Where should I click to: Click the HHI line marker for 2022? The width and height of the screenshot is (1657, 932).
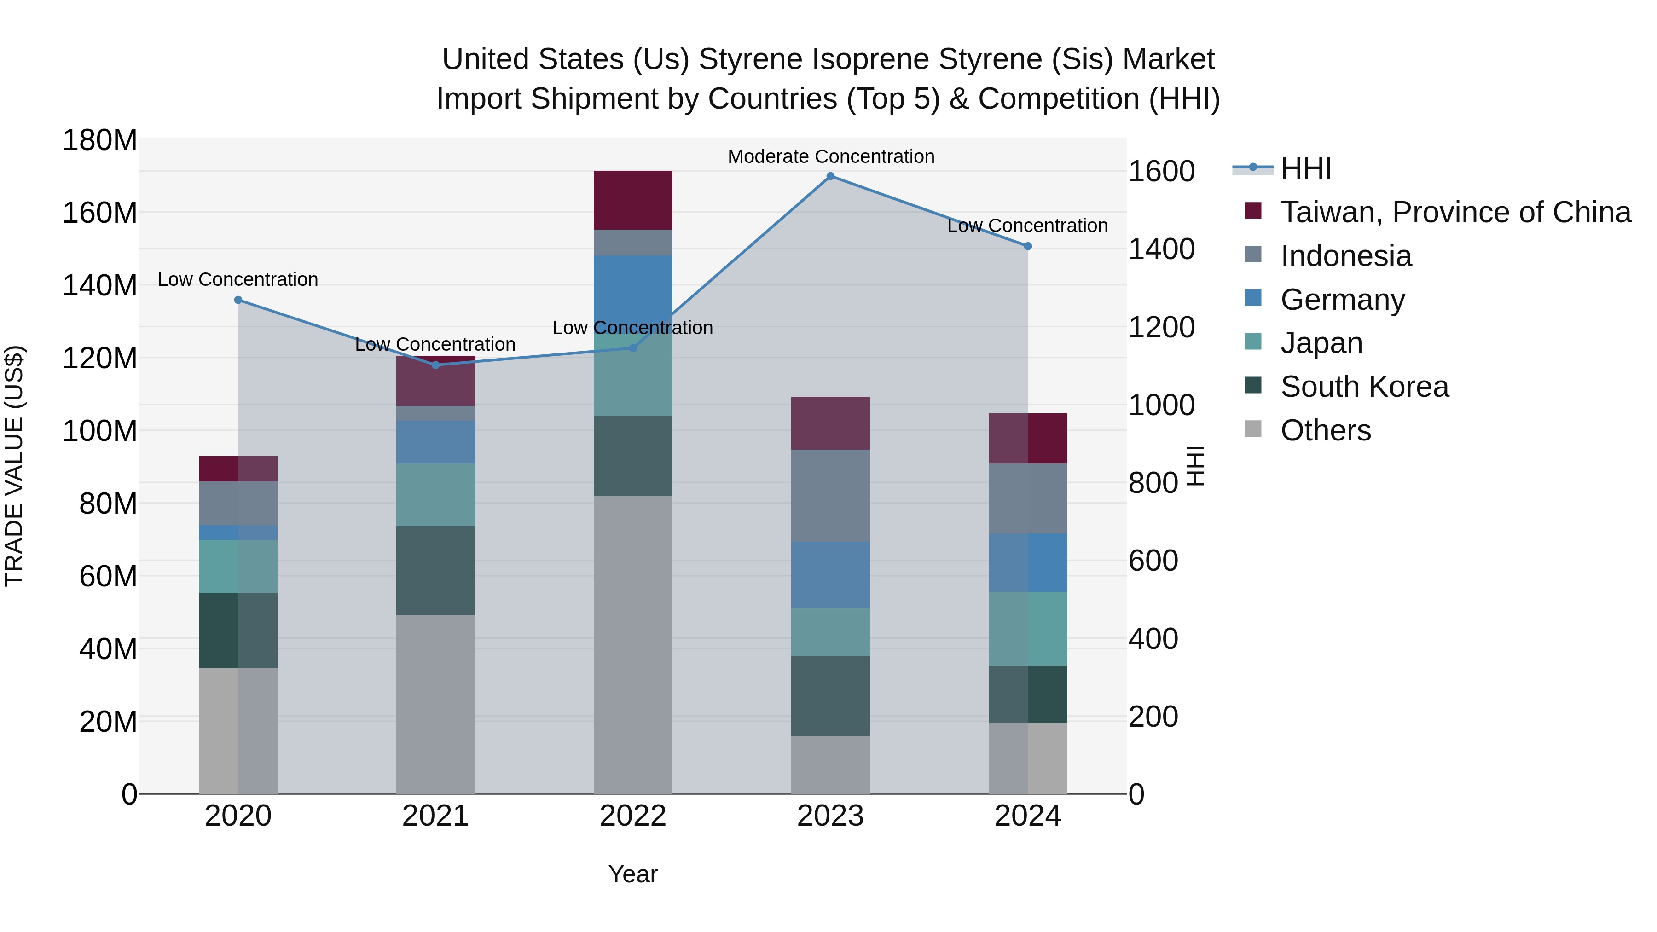click(633, 348)
